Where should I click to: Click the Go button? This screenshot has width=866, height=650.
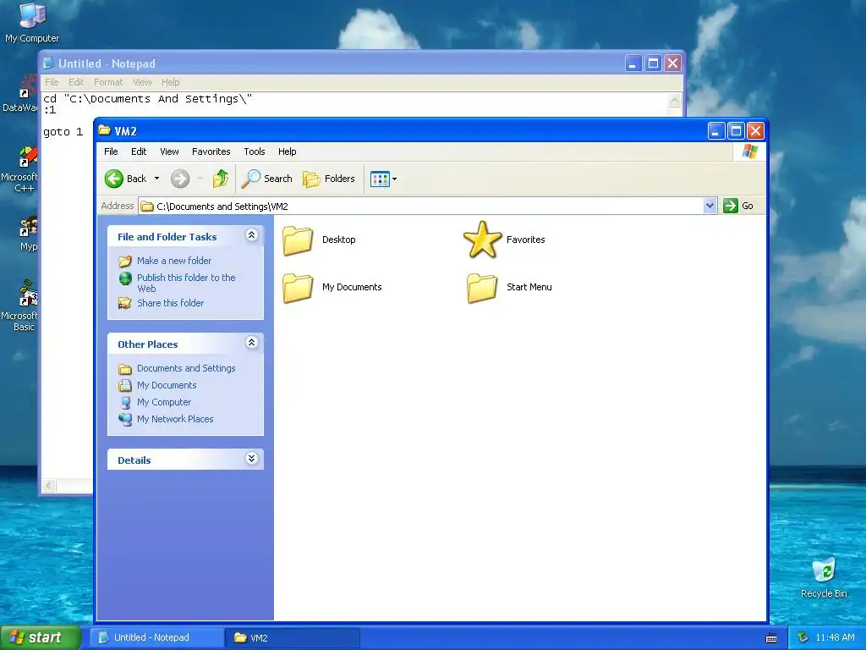pyautogui.click(x=738, y=206)
